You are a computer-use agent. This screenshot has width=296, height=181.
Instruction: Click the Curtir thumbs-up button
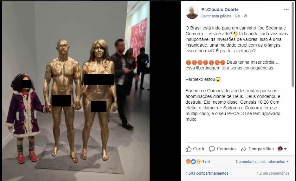(x=195, y=149)
